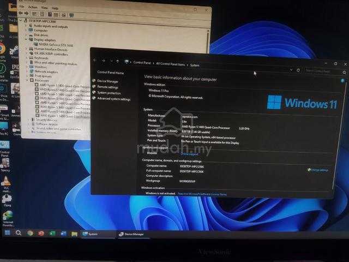Viewport: 349px width, 262px height.
Task: Click the blue Help icon in Device Manager toolbar
Action: pos(50,15)
